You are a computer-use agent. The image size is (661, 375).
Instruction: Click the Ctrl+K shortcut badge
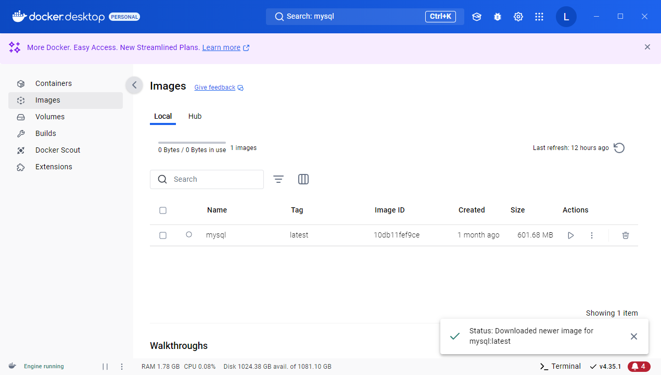click(x=440, y=17)
